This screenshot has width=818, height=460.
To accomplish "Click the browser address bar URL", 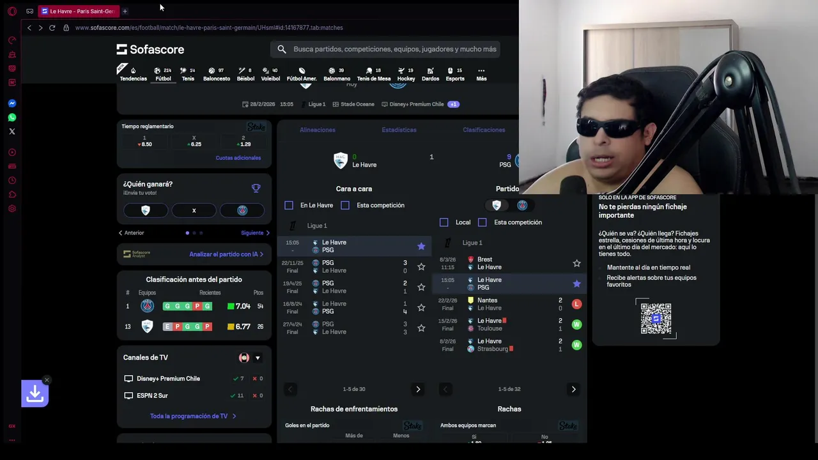I will pyautogui.click(x=209, y=27).
